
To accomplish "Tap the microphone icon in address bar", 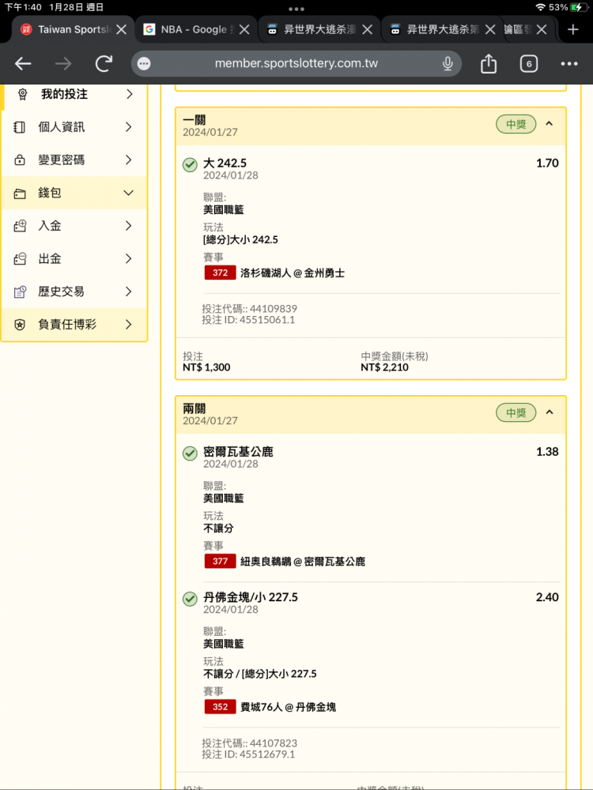I will click(448, 63).
